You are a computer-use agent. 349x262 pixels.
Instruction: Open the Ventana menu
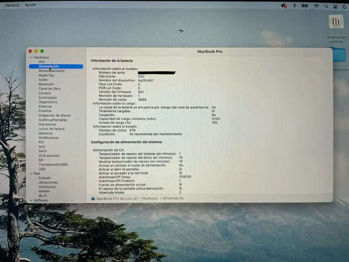pyautogui.click(x=12, y=5)
